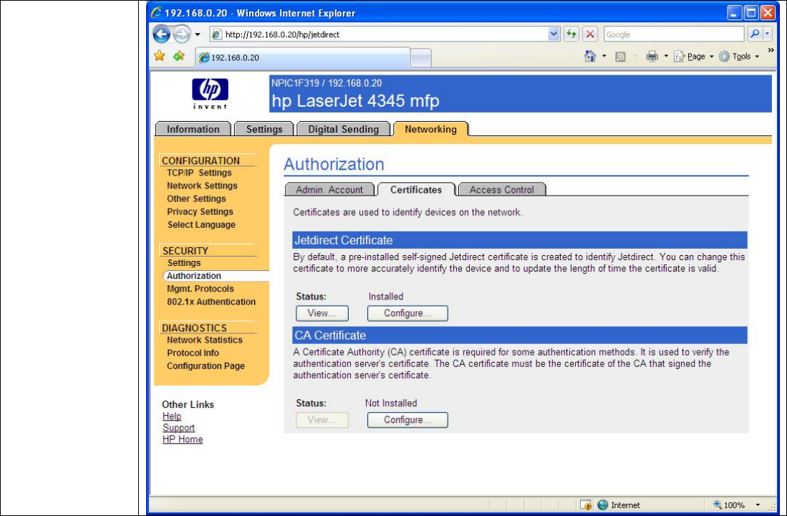Click the Add to Favorites icon
Viewport: 787px width, 516px height.
click(x=179, y=56)
